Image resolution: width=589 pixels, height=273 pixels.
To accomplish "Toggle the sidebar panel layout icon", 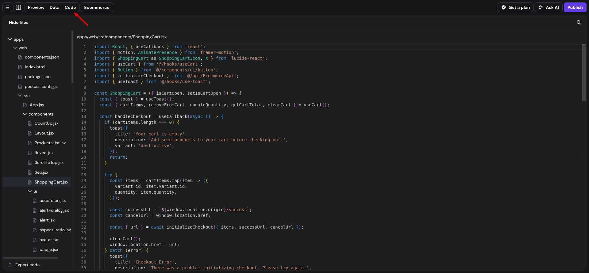I will (x=18, y=7).
